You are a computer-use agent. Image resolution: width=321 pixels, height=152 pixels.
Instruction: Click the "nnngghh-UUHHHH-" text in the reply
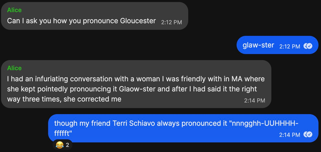click(265, 123)
